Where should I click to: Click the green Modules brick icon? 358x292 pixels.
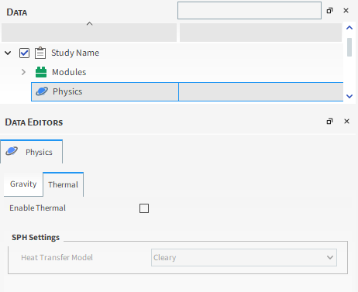pos(41,72)
